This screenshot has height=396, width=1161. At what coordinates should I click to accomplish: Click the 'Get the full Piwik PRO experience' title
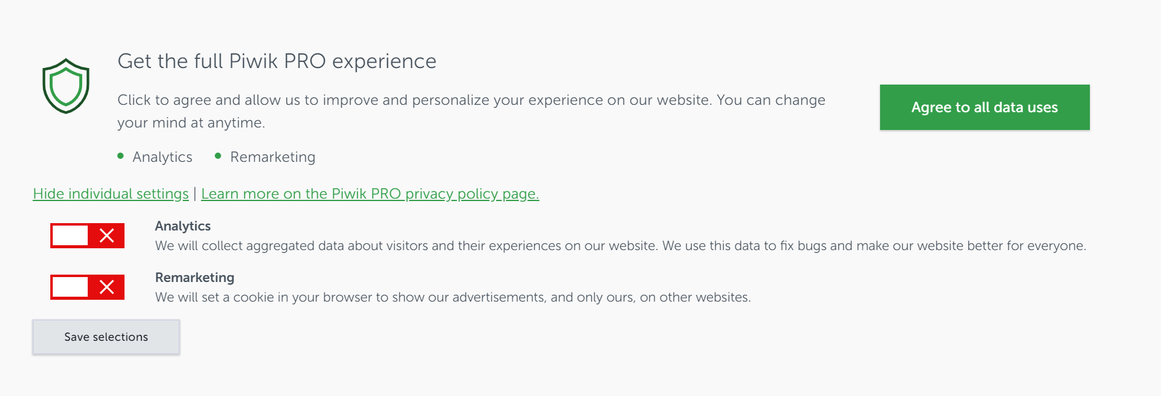[277, 61]
